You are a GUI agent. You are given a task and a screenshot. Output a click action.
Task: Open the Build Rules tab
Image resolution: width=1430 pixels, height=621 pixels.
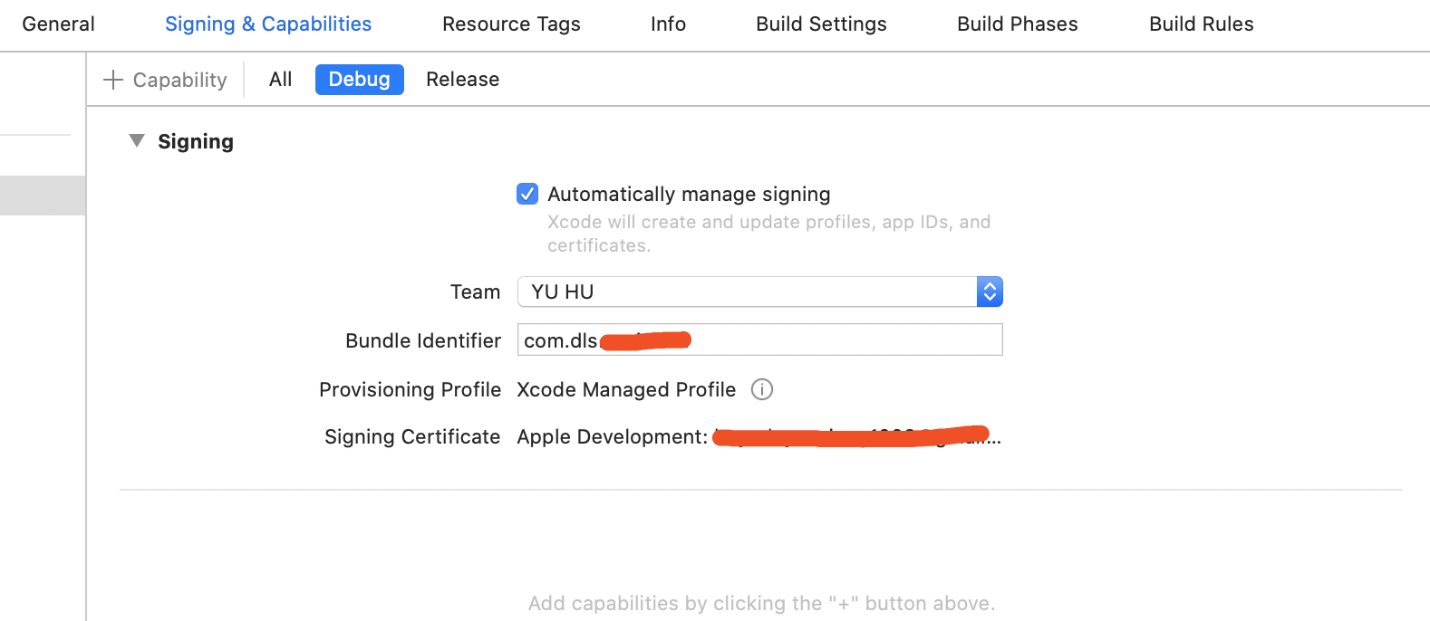click(x=1202, y=24)
